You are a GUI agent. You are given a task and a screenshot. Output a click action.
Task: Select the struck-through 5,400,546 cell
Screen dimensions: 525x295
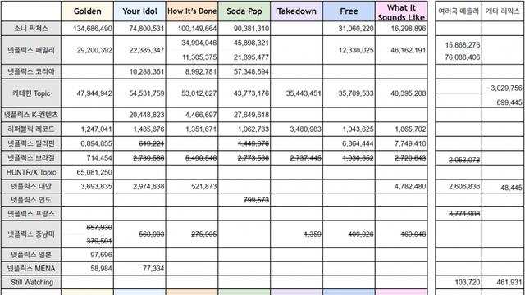click(x=192, y=158)
